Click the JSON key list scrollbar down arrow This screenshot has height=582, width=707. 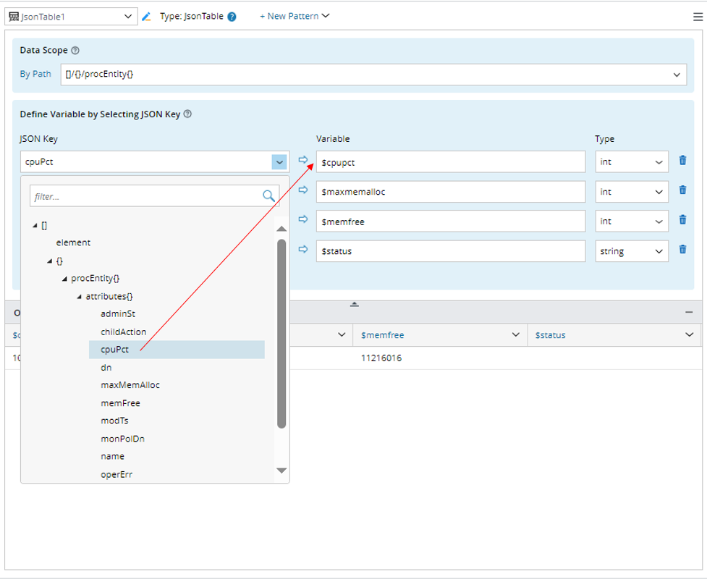coord(281,471)
